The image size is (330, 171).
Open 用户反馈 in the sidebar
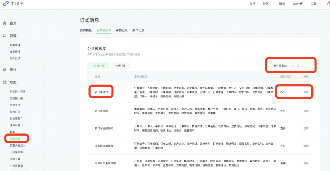pyautogui.click(x=15, y=58)
